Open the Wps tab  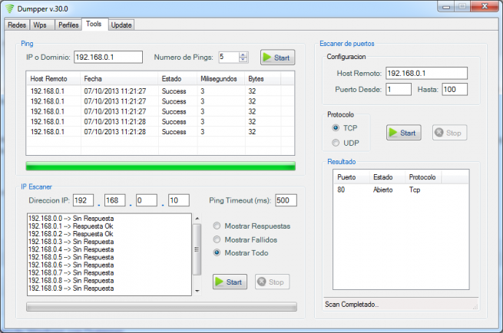39,25
